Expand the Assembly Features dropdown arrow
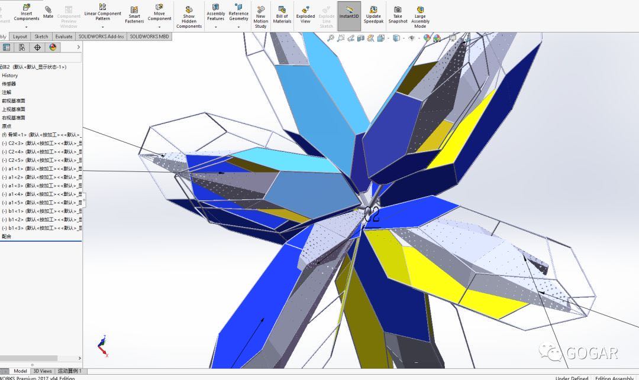The width and height of the screenshot is (639, 380). tap(215, 27)
